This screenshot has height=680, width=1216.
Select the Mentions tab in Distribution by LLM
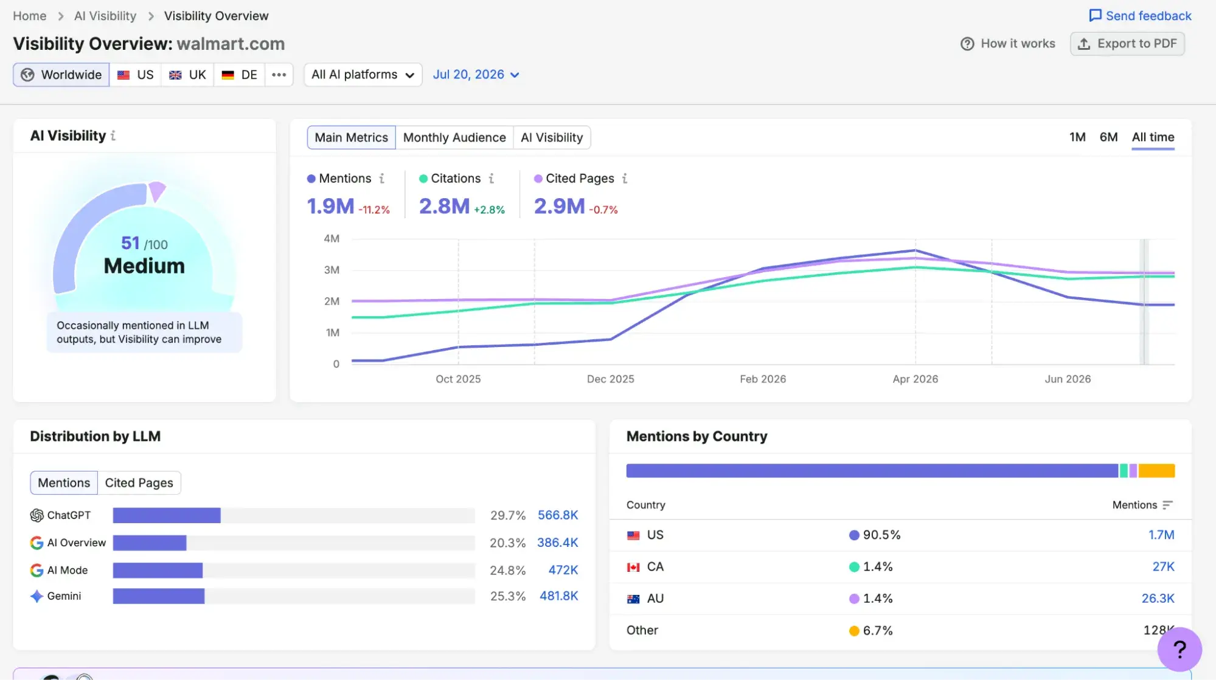[x=64, y=483]
